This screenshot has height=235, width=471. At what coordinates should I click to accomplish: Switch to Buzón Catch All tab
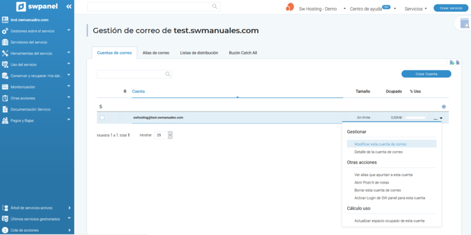coord(242,53)
